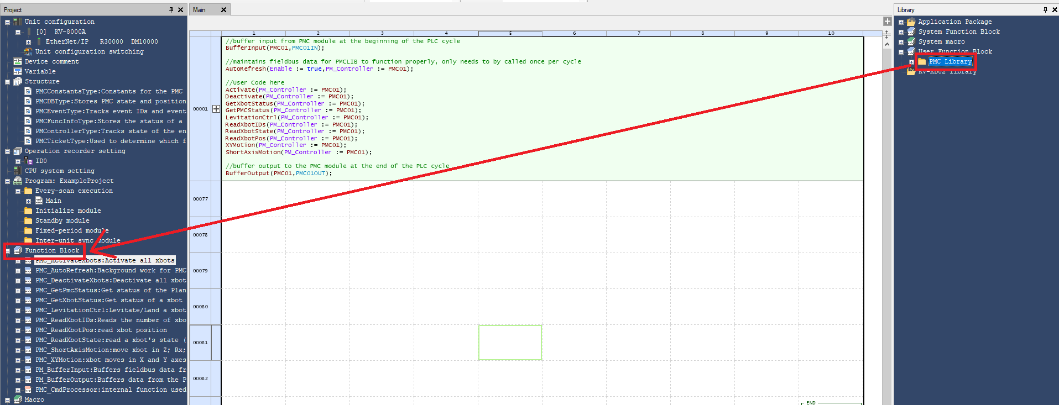This screenshot has width=1059, height=405.
Task: Select PMC_XYMotion function block in tree
Action: (111, 360)
